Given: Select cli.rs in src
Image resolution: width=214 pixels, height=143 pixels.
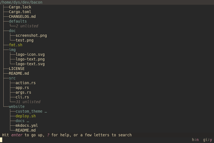Looking at the screenshot, I should click(x=22, y=97).
